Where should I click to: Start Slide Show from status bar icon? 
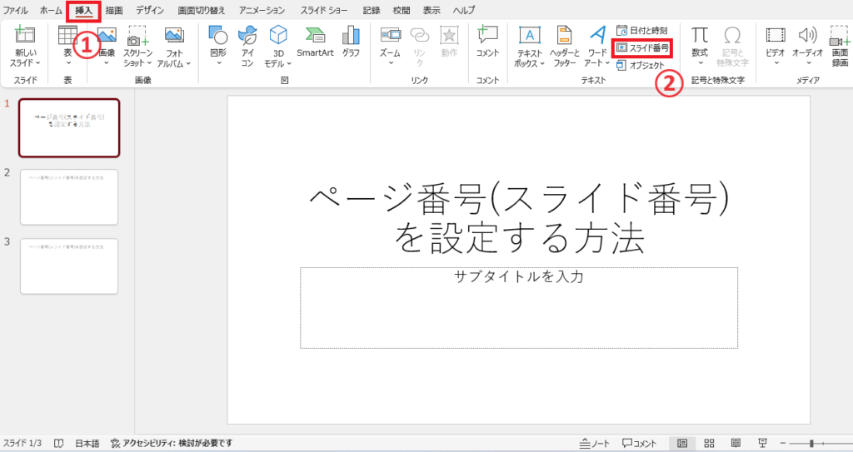point(763,444)
